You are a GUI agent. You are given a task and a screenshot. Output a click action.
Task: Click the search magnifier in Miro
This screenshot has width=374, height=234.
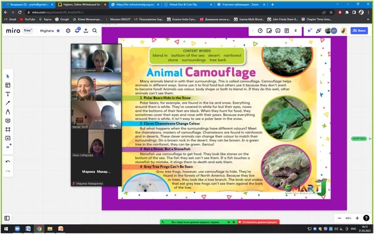(x=95, y=31)
